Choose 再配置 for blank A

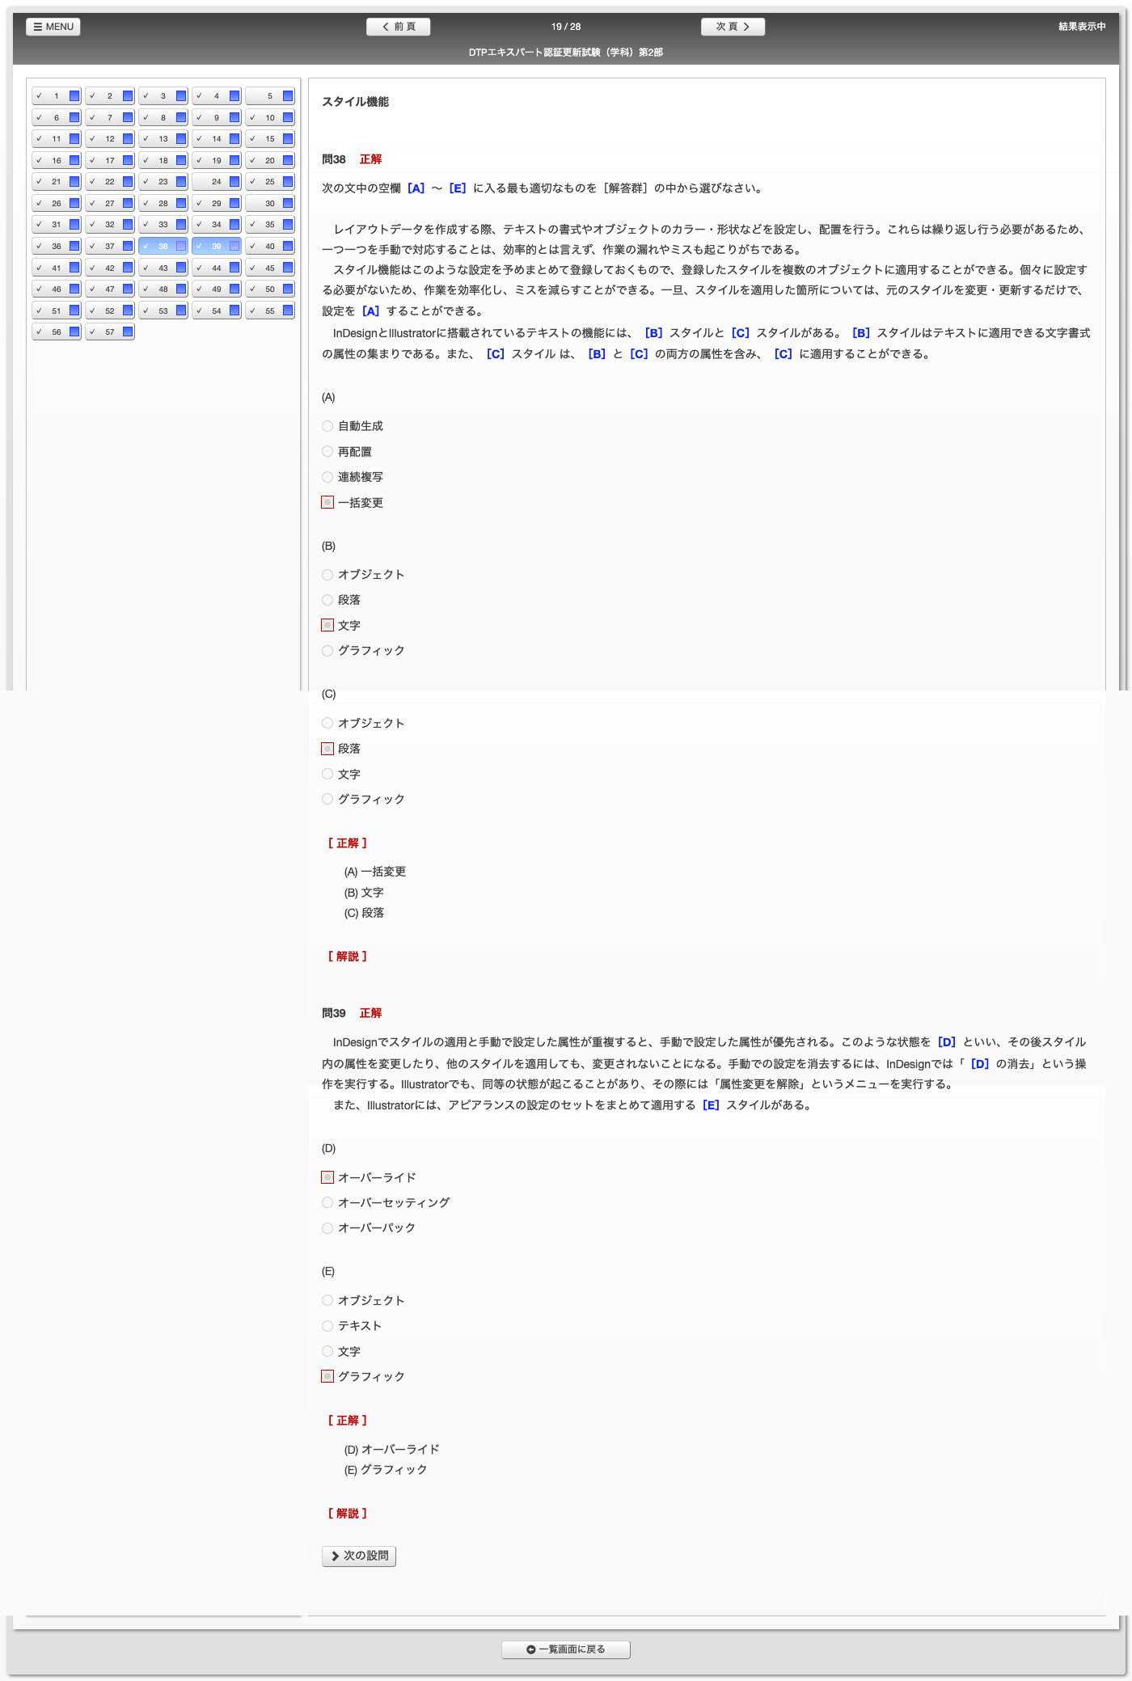(x=327, y=452)
